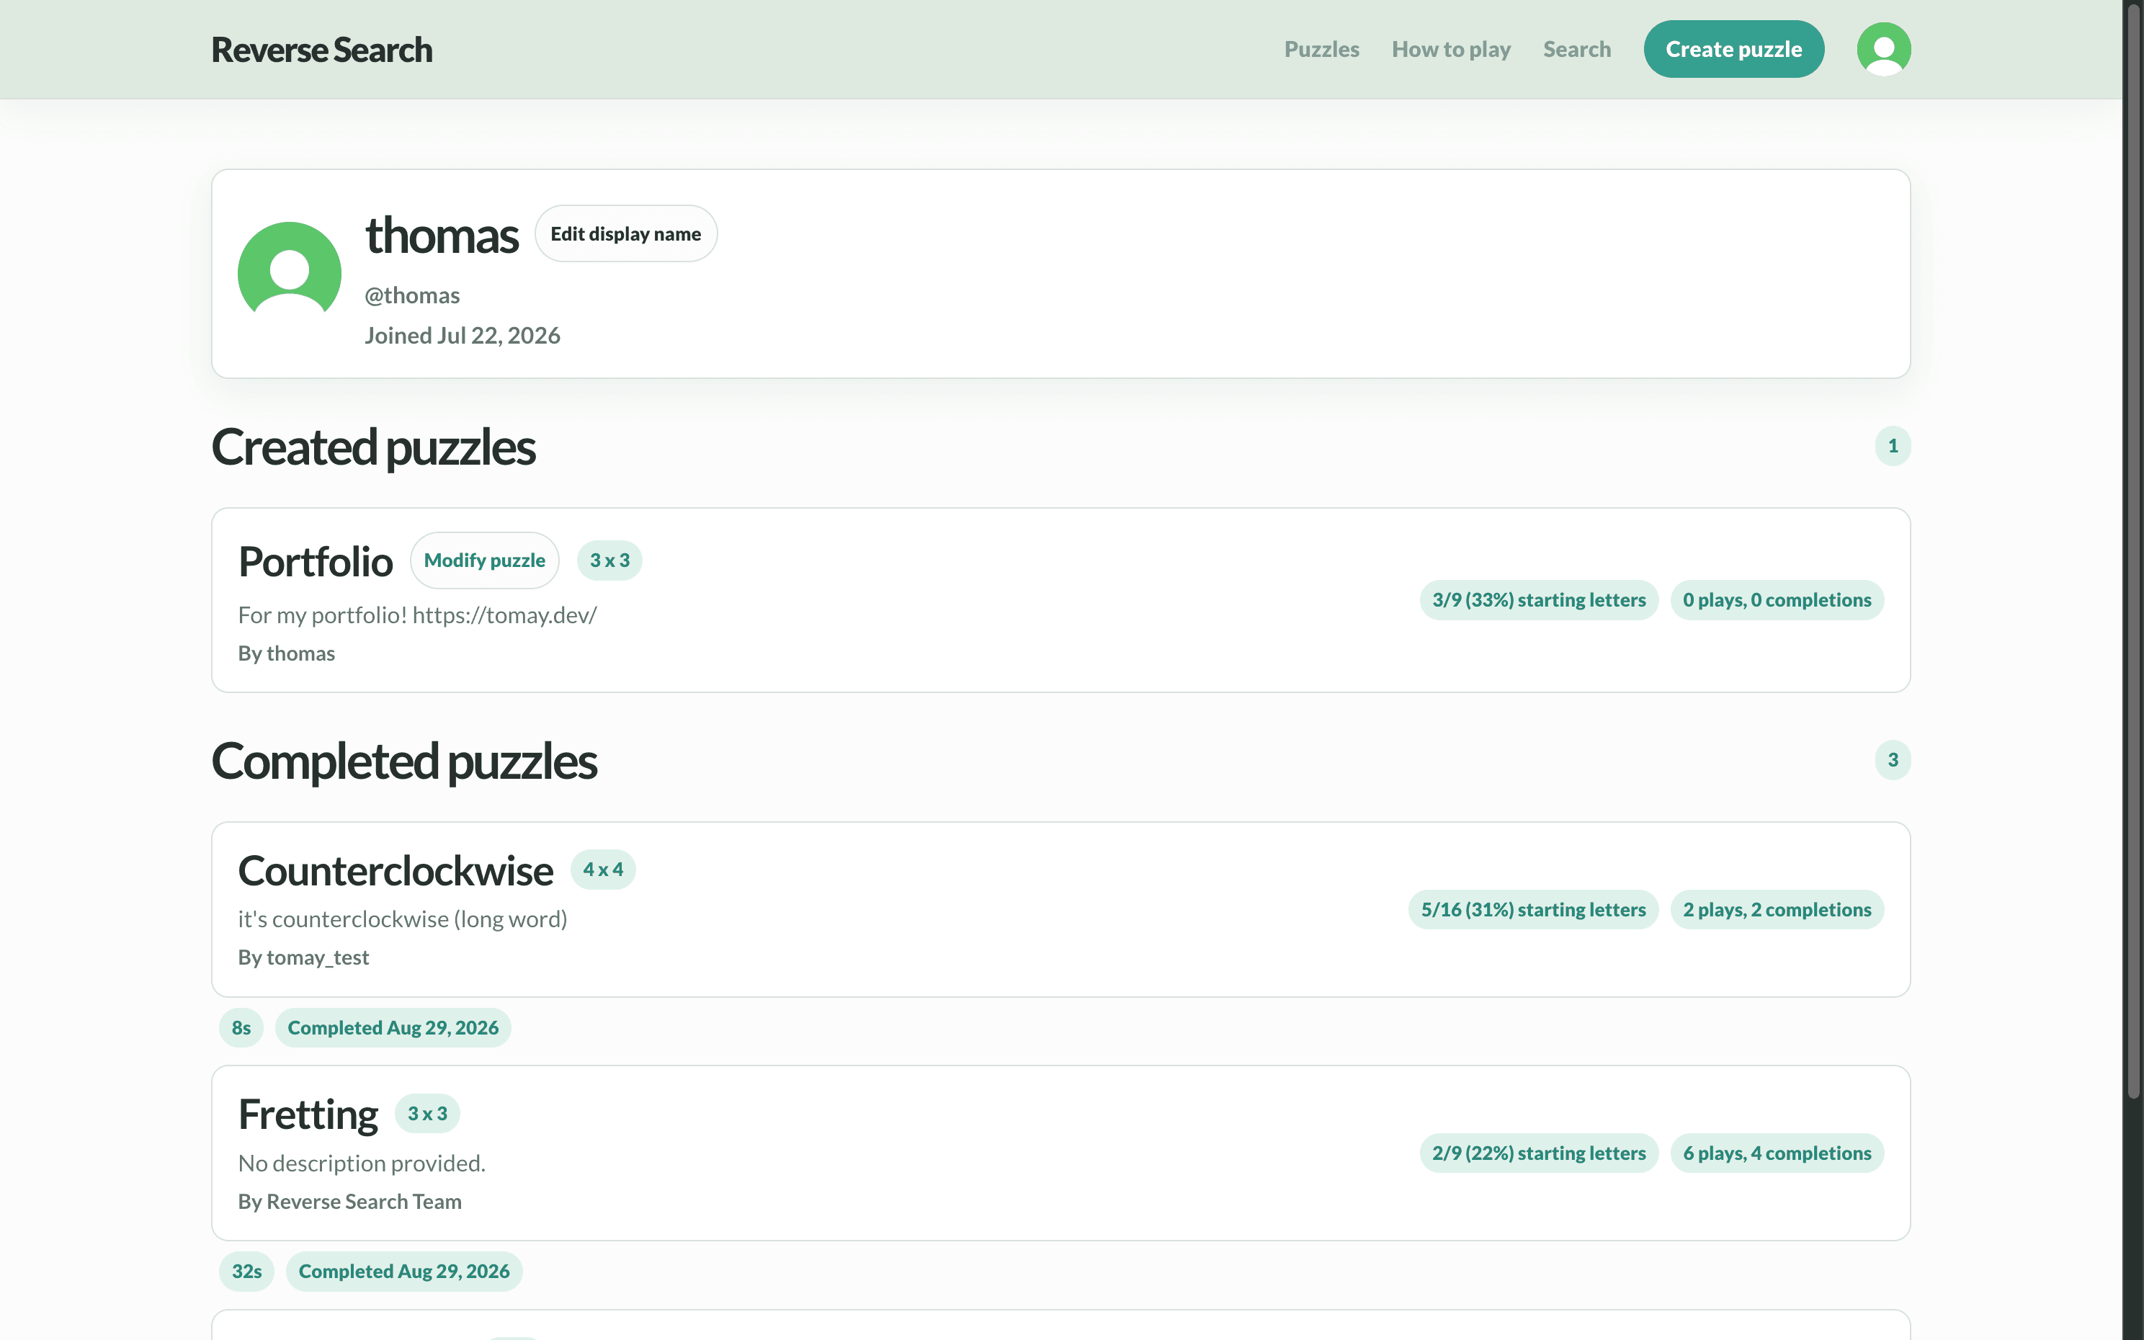Screen dimensions: 2144x1340
Task: Click the By tomay_test author line
Action: coord(303,957)
